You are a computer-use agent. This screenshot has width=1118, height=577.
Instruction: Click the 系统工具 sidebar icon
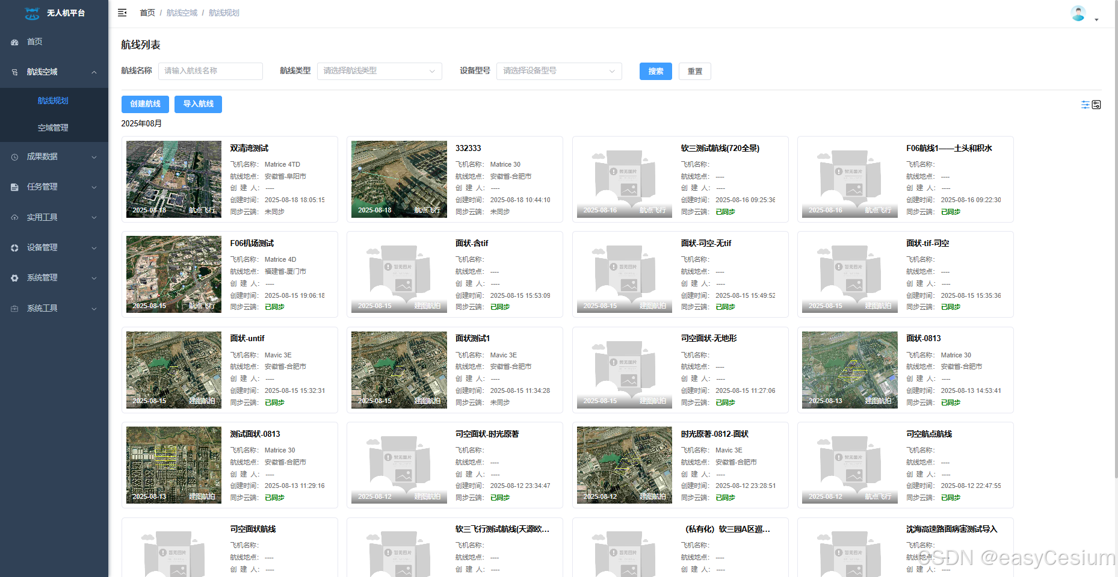pyautogui.click(x=14, y=309)
